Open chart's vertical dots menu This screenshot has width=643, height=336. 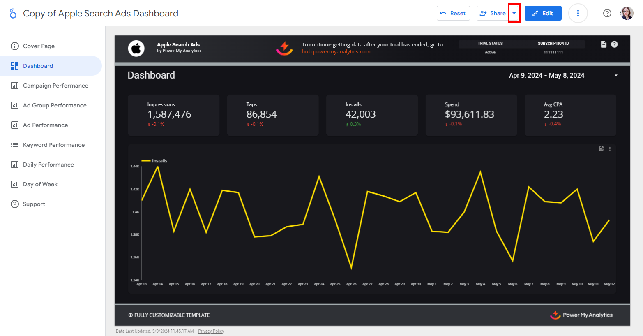610,149
